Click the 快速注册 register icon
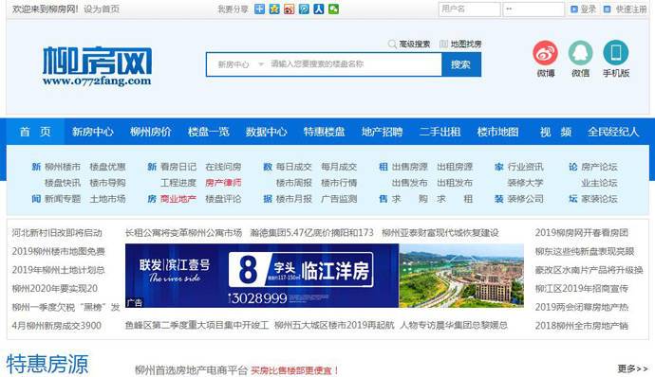This screenshot has height=377, width=655. coord(607,9)
